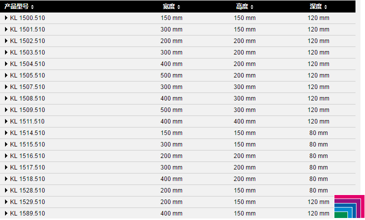365x220 pixels.
Task: Expand the KL 1503.510 row triangle
Action: 7,52
